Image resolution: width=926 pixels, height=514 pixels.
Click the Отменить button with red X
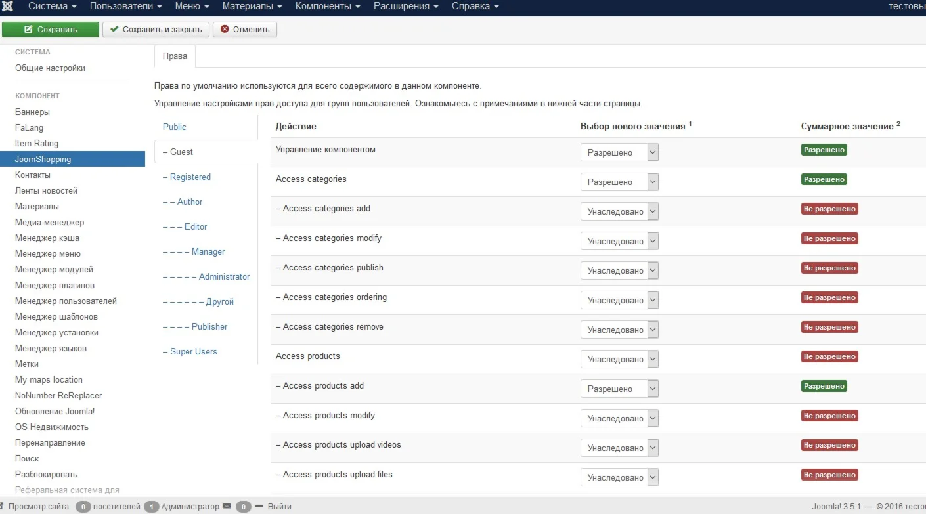(x=245, y=30)
